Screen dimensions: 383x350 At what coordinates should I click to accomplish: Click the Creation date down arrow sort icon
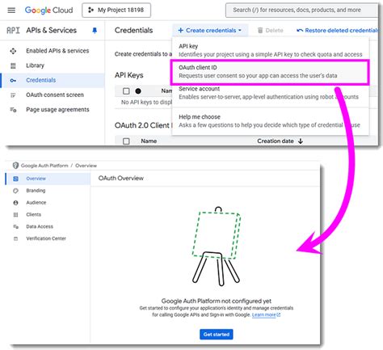pyautogui.click(x=301, y=141)
